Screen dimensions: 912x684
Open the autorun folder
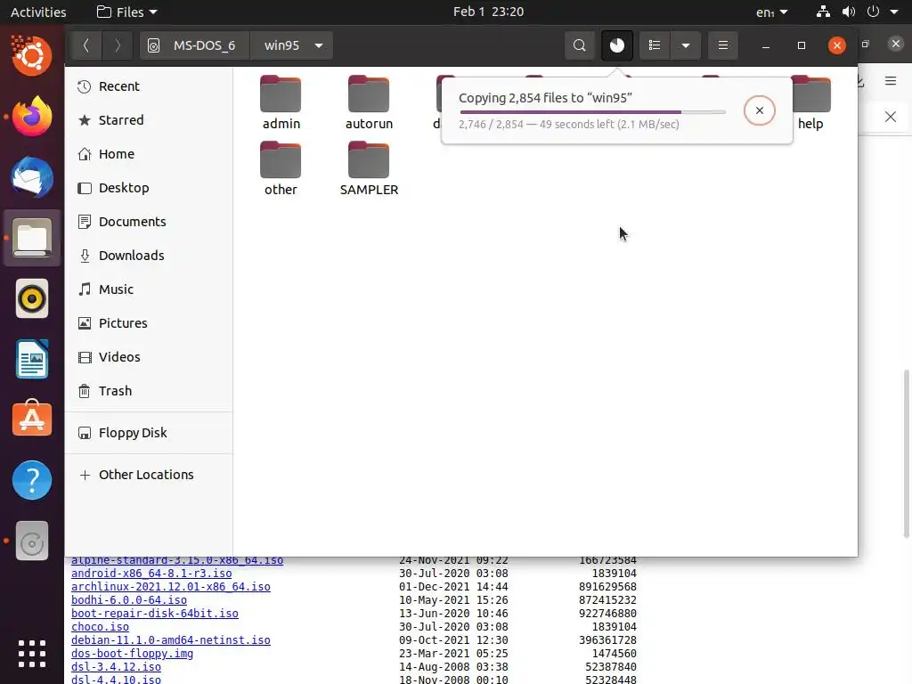[x=369, y=103]
